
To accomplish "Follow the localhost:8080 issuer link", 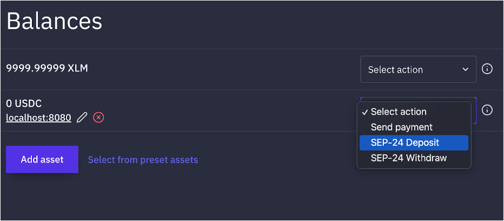I will (x=38, y=117).
